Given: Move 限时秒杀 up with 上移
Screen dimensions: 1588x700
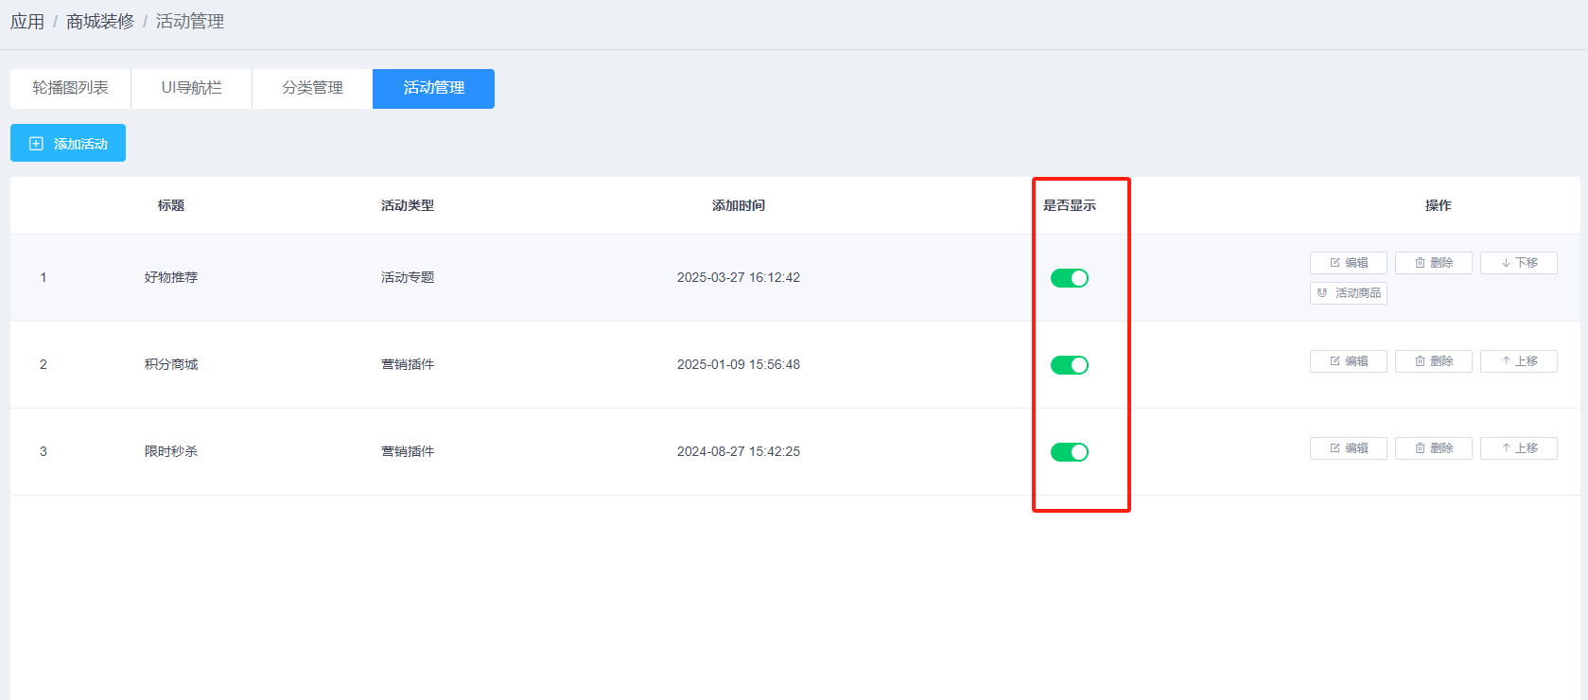Looking at the screenshot, I should pos(1518,448).
